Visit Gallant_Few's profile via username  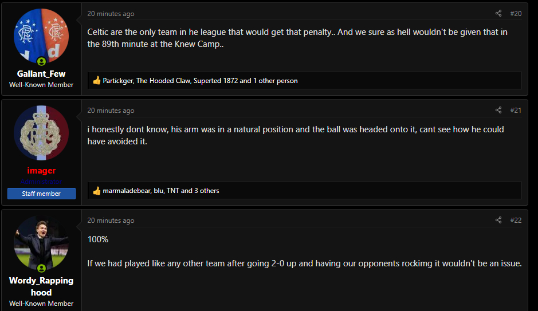click(41, 73)
